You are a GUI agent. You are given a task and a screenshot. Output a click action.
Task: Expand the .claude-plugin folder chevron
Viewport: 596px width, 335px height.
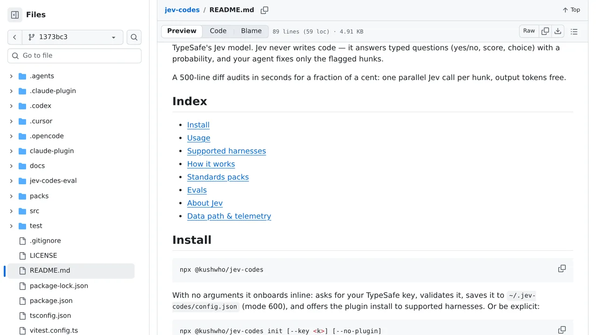point(11,91)
